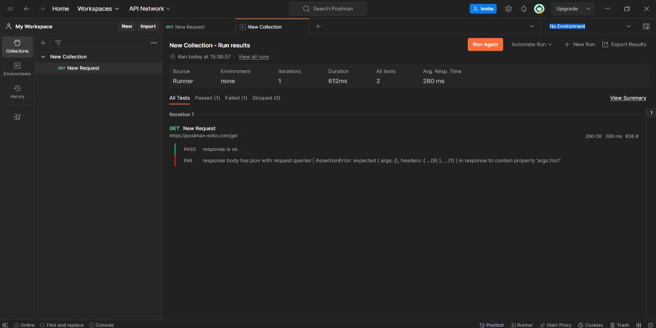Open the API Network dropdown
Screen dimensions: 656x328
pyautogui.click(x=150, y=9)
